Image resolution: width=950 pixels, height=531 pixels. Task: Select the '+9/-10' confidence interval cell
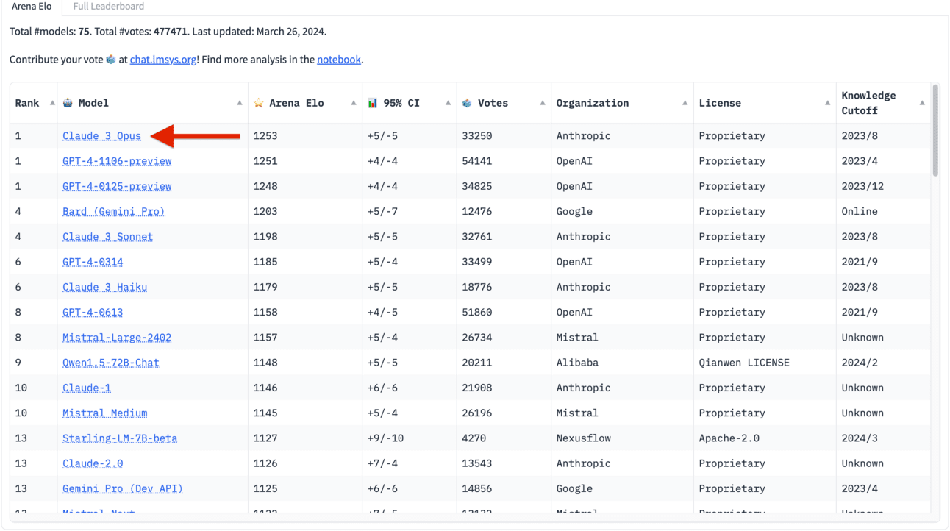point(386,438)
